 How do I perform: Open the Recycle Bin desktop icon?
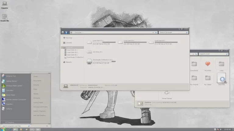pyautogui.click(x=5, y=18)
